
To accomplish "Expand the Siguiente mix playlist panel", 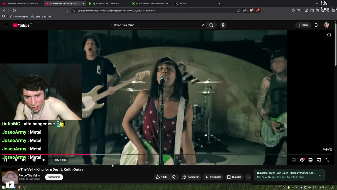I will coord(320,175).
